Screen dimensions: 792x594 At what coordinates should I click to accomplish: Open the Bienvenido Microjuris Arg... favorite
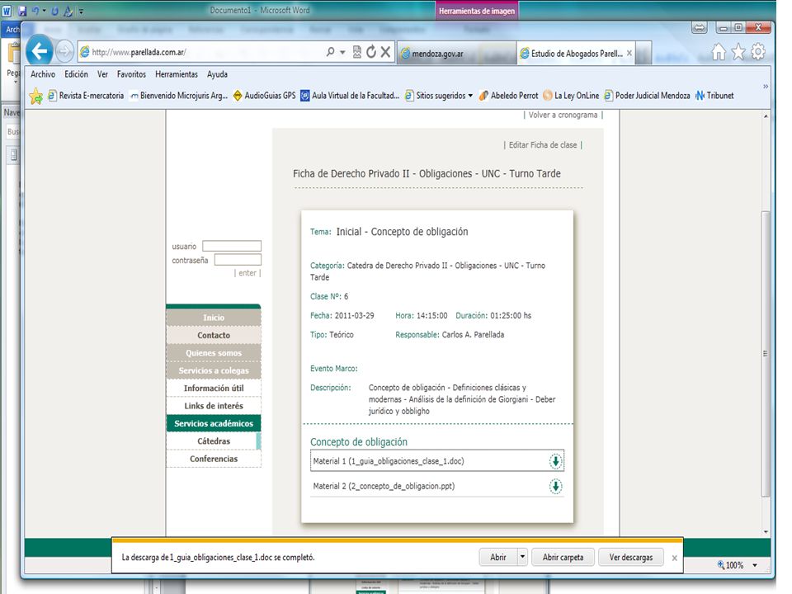point(178,96)
